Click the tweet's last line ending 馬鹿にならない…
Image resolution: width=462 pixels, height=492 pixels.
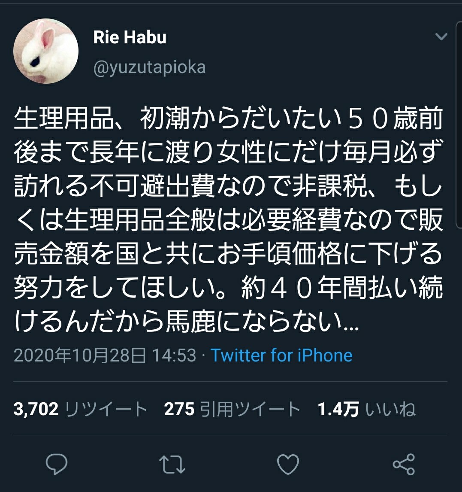(x=187, y=321)
